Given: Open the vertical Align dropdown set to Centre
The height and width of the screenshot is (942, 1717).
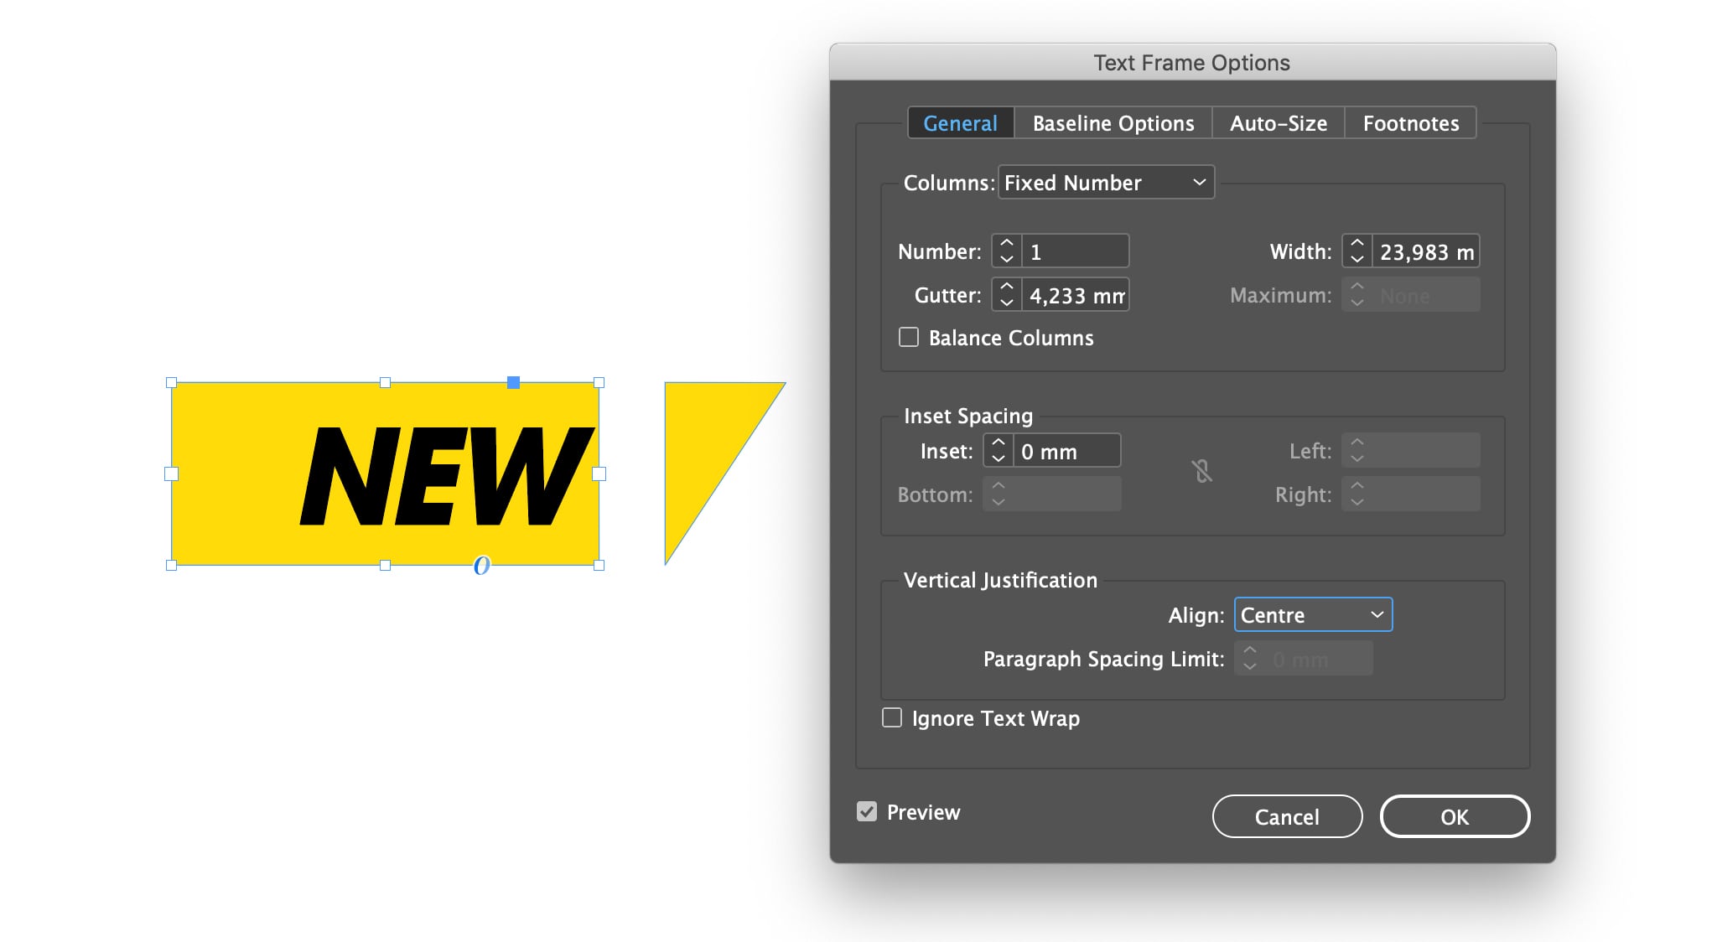Looking at the screenshot, I should click(x=1312, y=614).
